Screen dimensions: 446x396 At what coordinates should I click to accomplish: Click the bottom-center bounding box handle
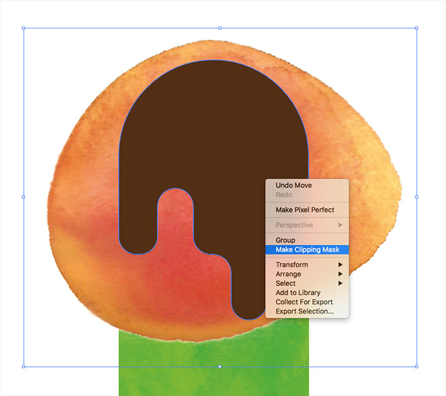(220, 366)
